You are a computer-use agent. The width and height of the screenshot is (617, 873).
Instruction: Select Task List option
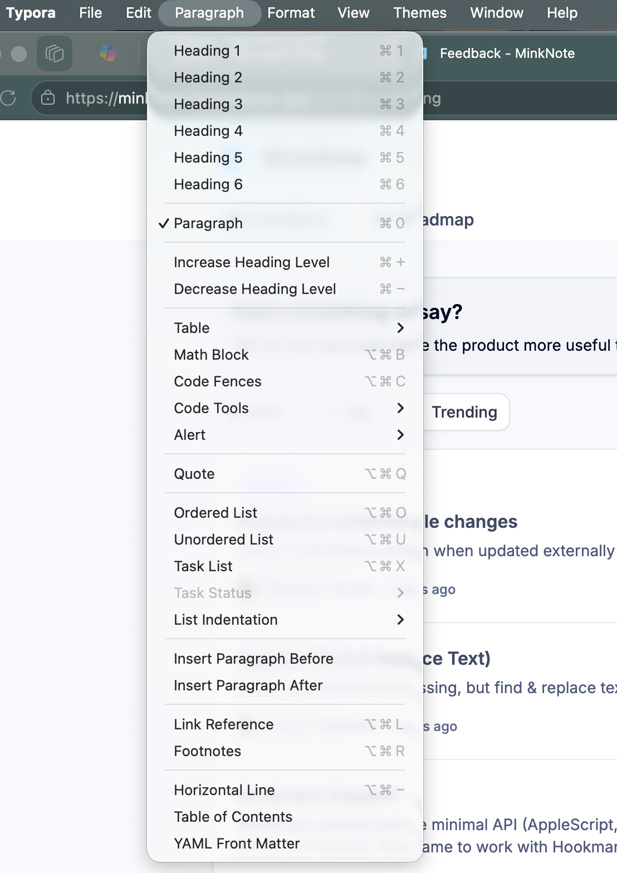point(285,566)
